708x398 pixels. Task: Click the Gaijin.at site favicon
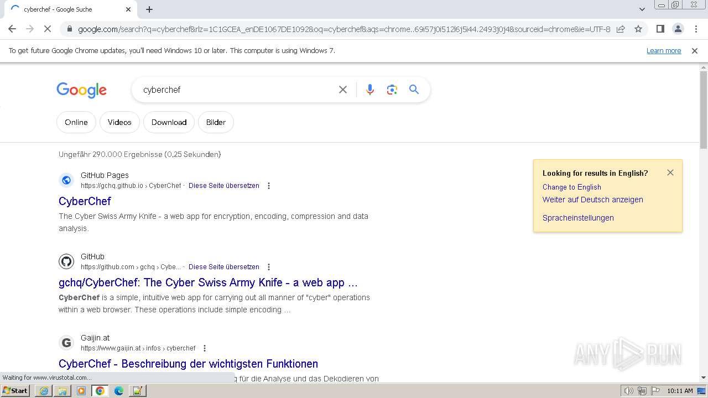tap(66, 343)
